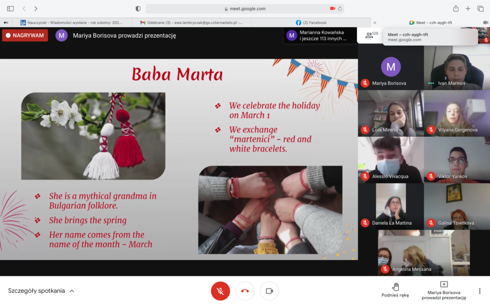The height and width of the screenshot is (306, 490).
Task: Click Mariya Borisova prowadzi prezentację presentation button
Action: point(444,290)
